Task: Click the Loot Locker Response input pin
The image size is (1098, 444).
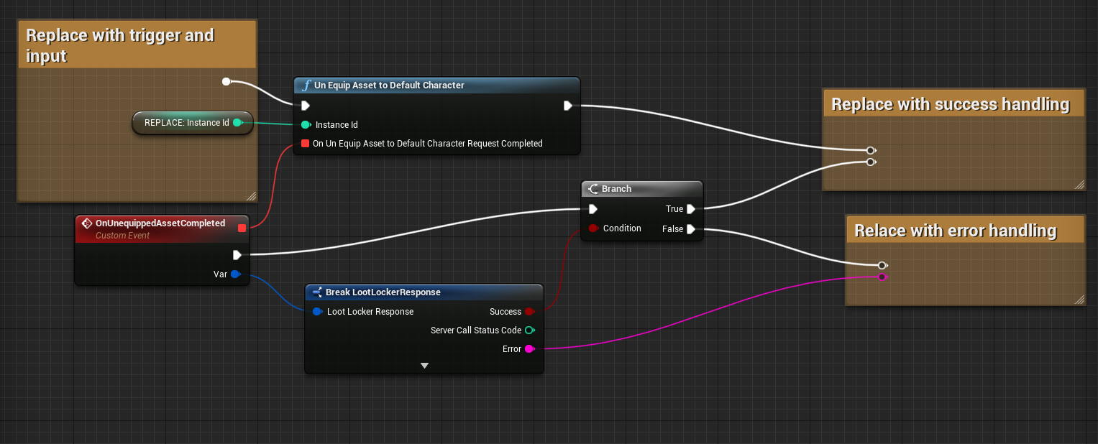Action: (317, 312)
